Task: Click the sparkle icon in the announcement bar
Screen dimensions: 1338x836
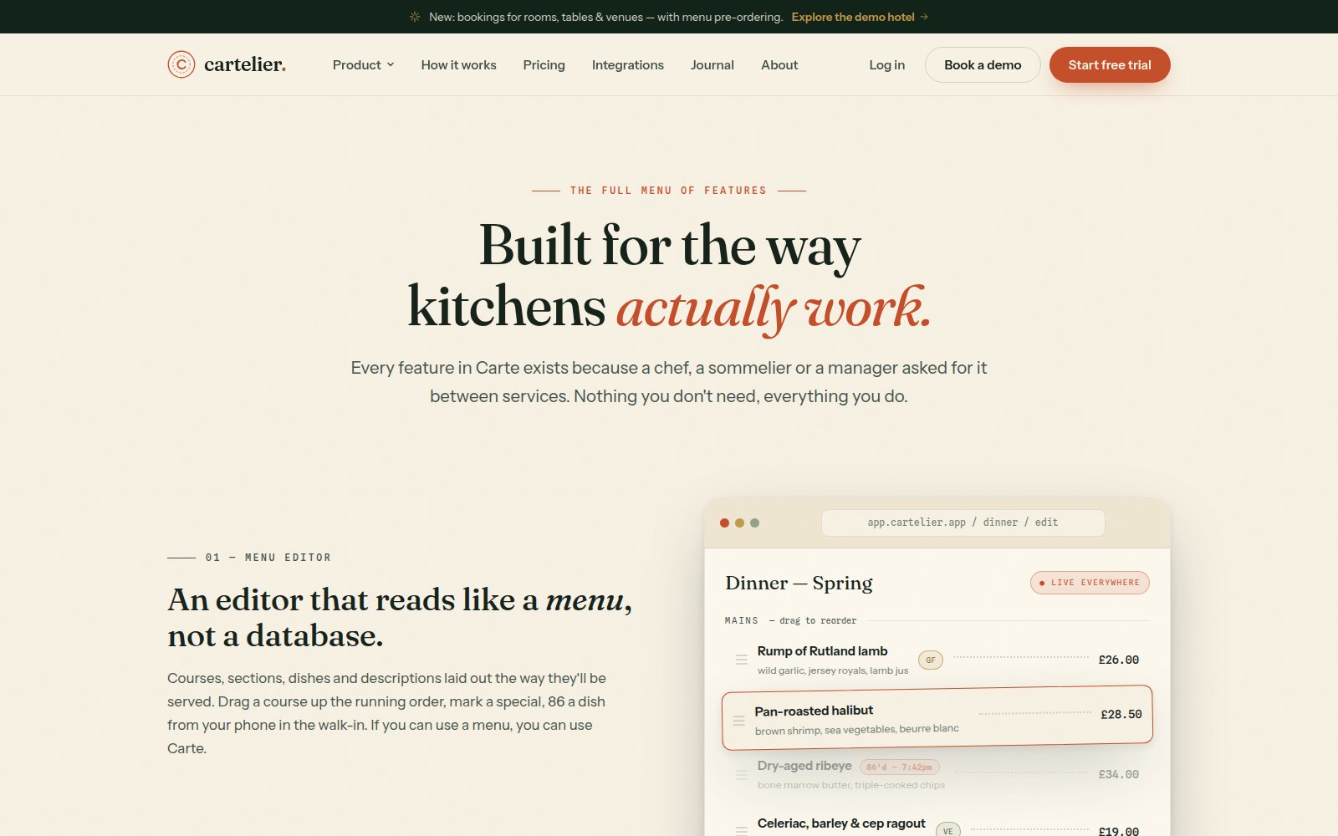Action: [415, 17]
